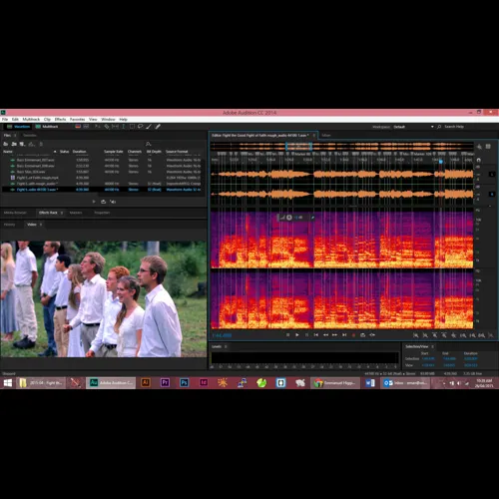Switch to Multitrack view

[x=47, y=127]
